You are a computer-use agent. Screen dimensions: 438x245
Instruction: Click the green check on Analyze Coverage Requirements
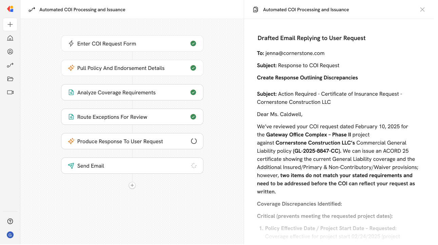pyautogui.click(x=193, y=92)
